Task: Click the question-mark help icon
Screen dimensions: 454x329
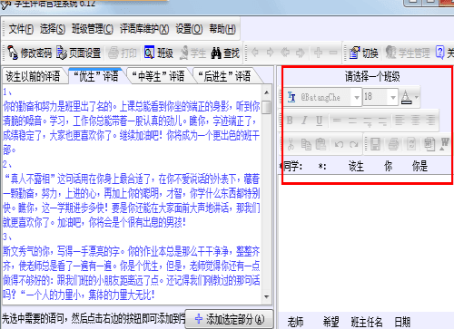Action: (x=439, y=53)
